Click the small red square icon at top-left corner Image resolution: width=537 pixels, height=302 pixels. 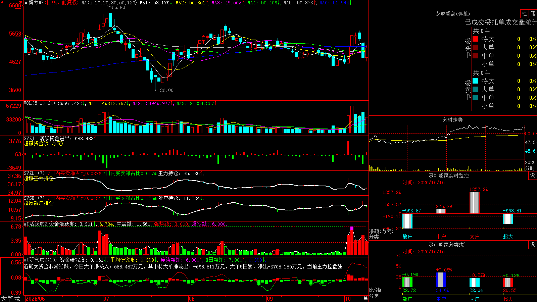2,2
